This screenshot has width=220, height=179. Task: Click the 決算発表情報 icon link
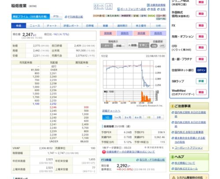click(156, 5)
